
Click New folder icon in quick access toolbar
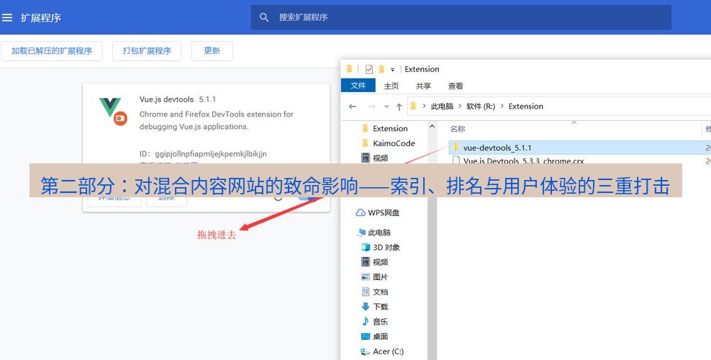[381, 69]
